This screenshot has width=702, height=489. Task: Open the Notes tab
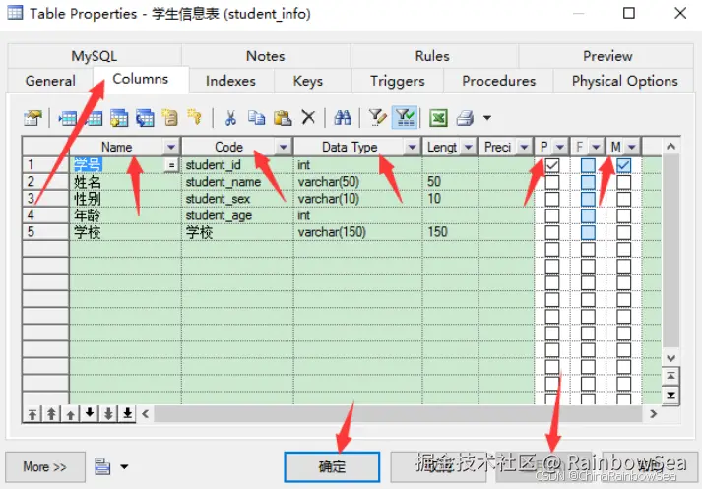(x=266, y=56)
